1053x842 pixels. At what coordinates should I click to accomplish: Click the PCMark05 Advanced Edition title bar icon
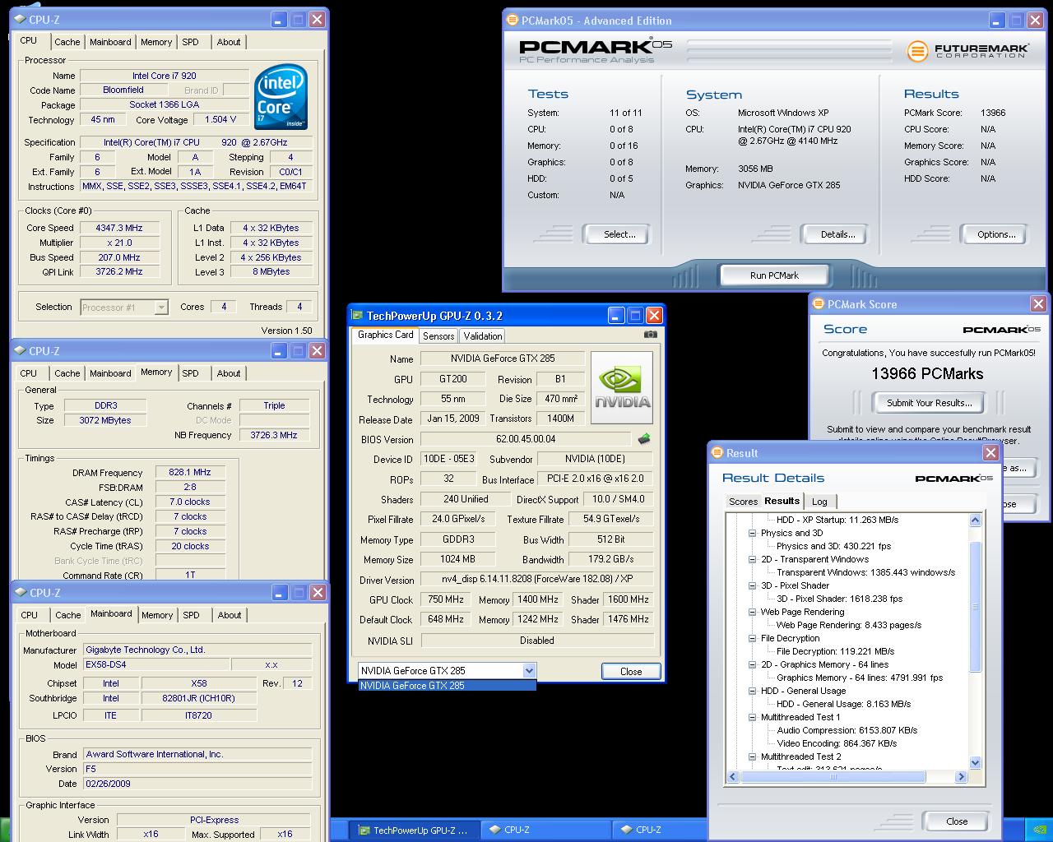[x=513, y=21]
